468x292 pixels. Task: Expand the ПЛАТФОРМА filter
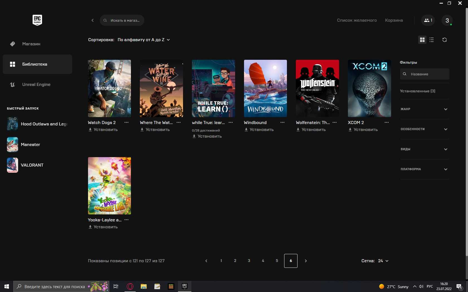[424, 169]
